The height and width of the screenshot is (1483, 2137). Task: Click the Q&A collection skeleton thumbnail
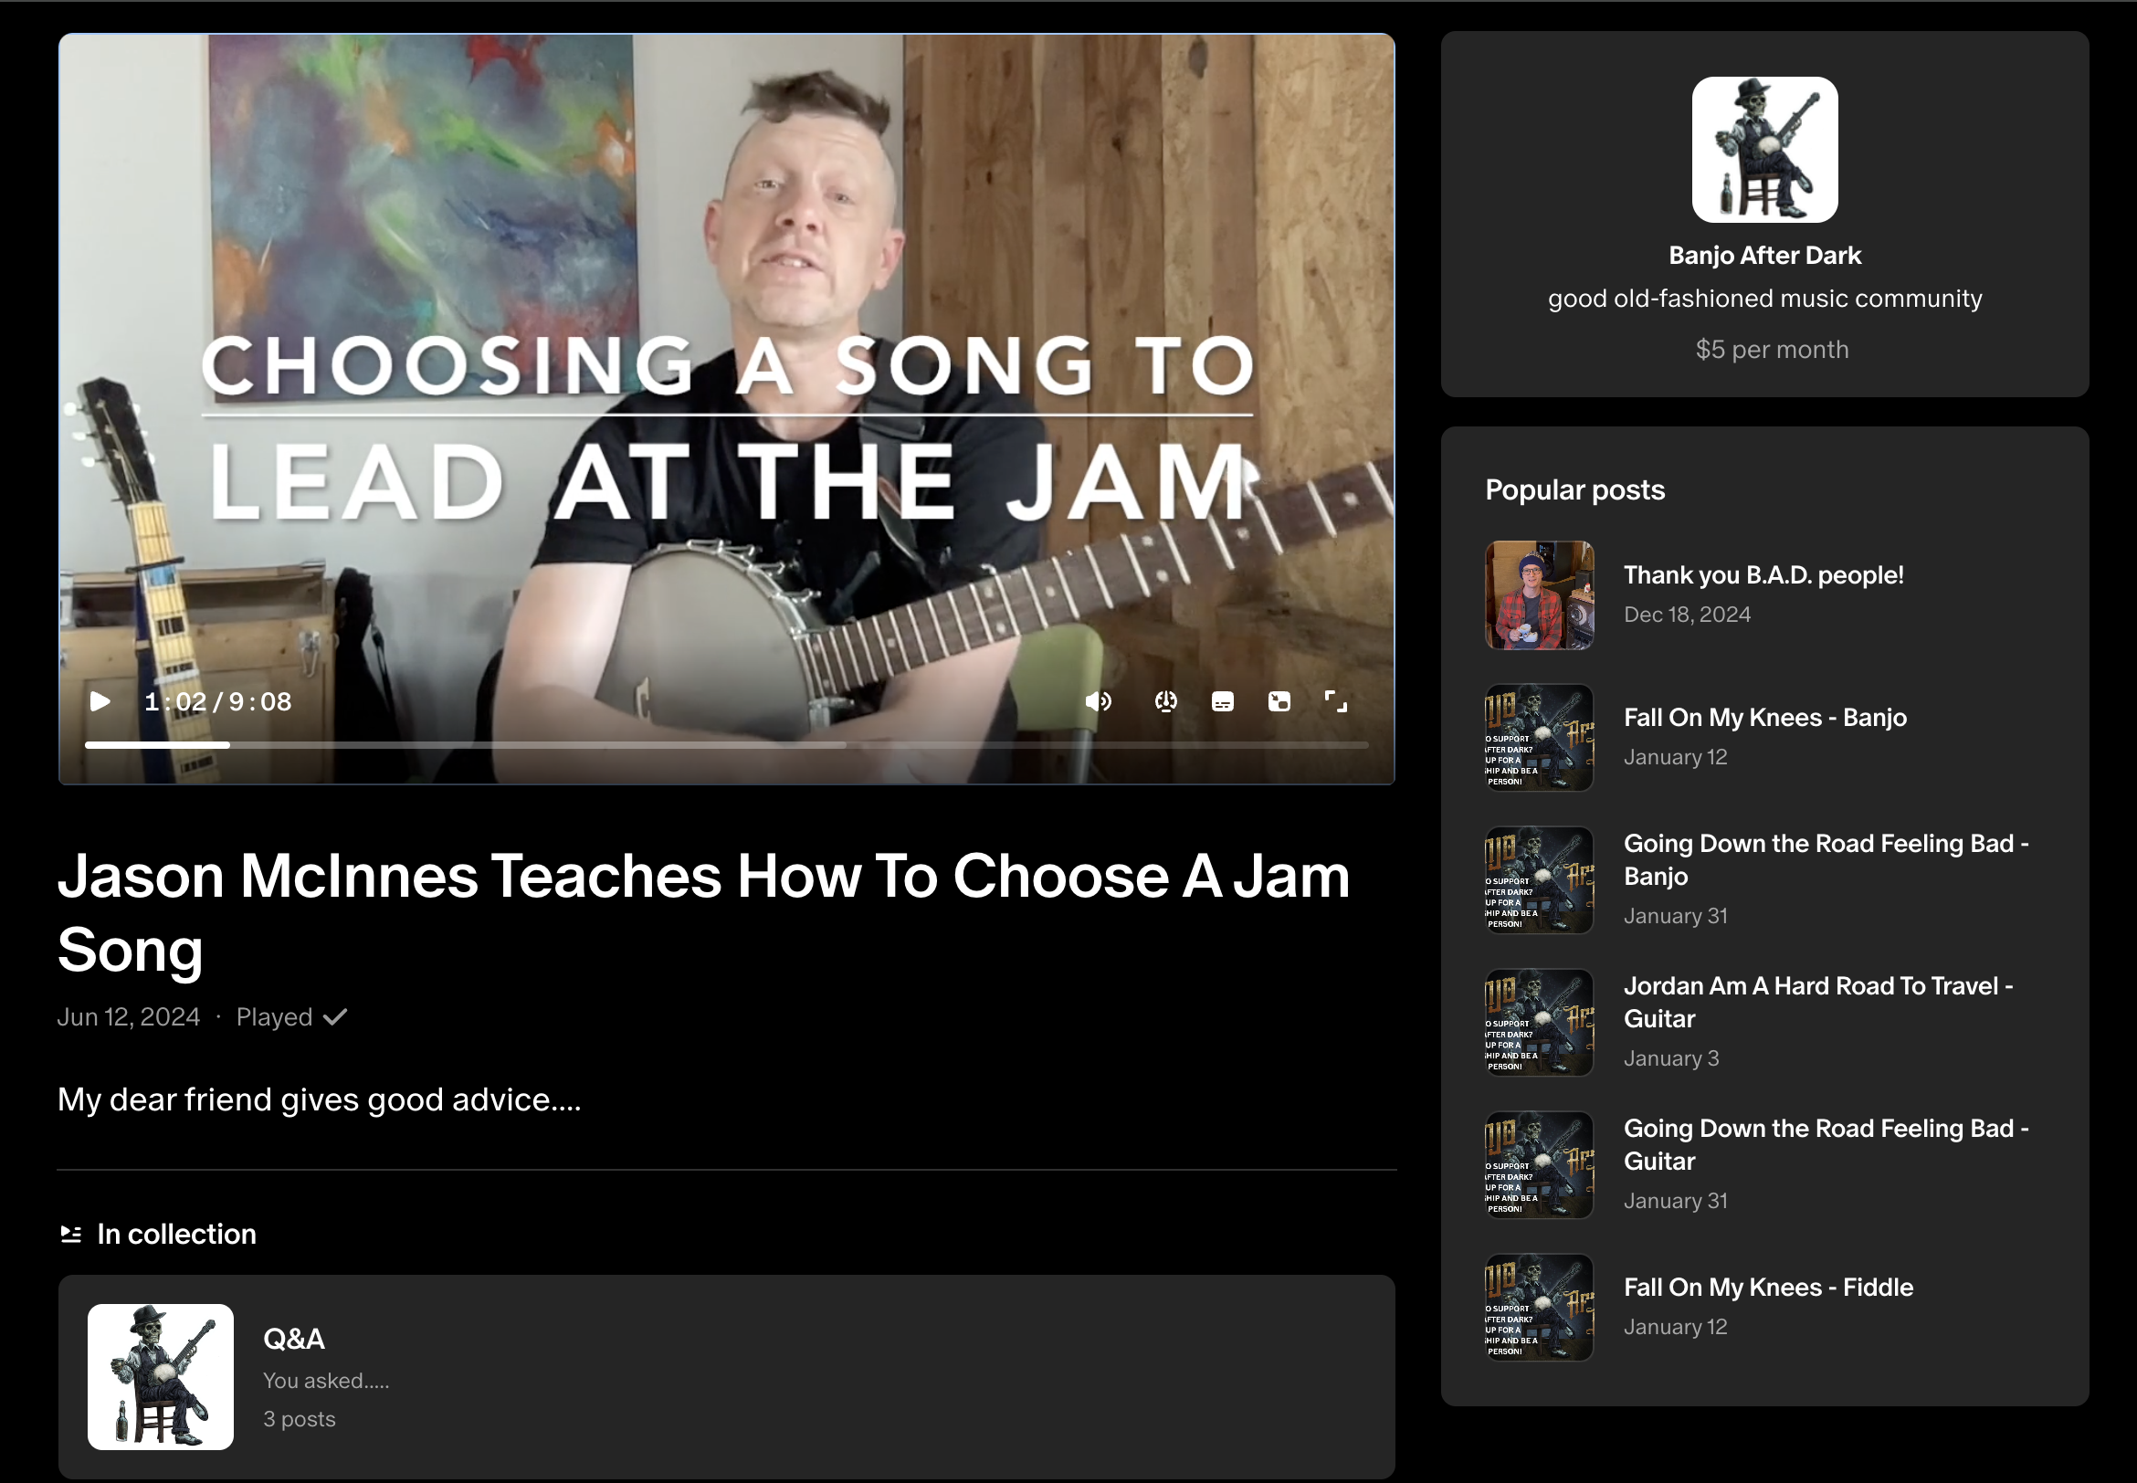point(160,1376)
